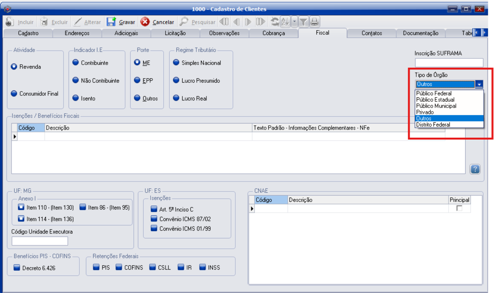Click the Código Unidade Executora field
The width and height of the screenshot is (494, 293).
click(40, 241)
